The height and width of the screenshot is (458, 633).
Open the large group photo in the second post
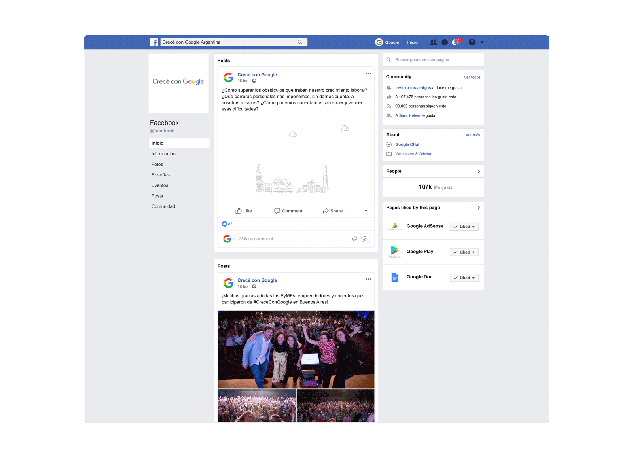coord(296,350)
